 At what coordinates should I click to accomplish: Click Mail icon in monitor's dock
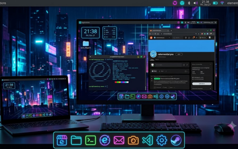[x=144, y=96]
